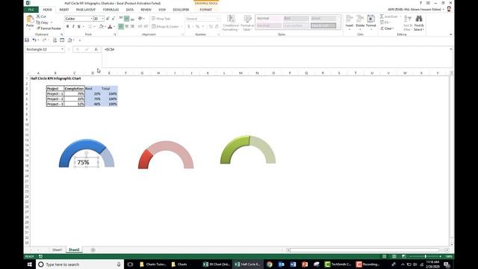The image size is (478, 269).
Task: Apply the Check Cell style
Action: coord(323,25)
